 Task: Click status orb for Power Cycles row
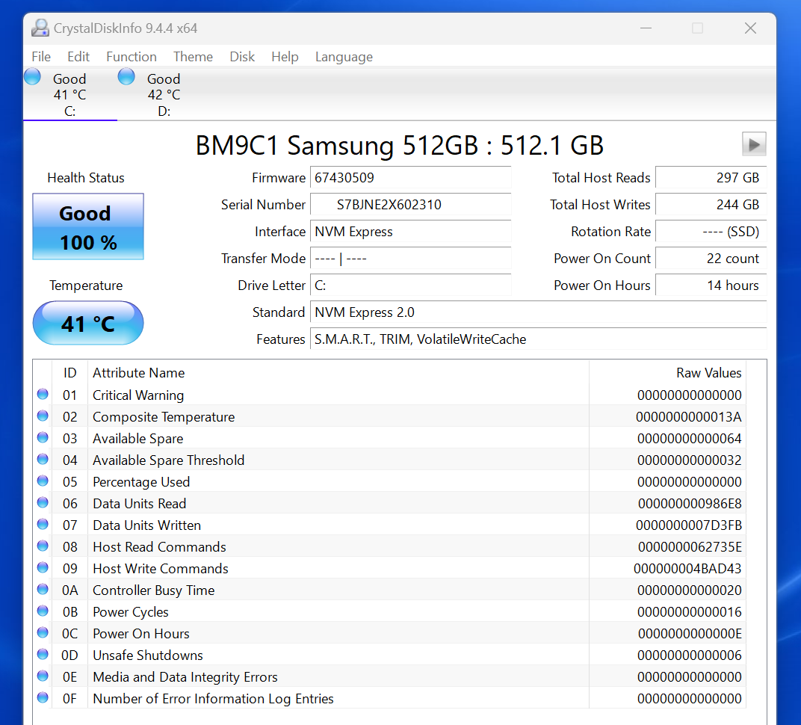tap(43, 611)
